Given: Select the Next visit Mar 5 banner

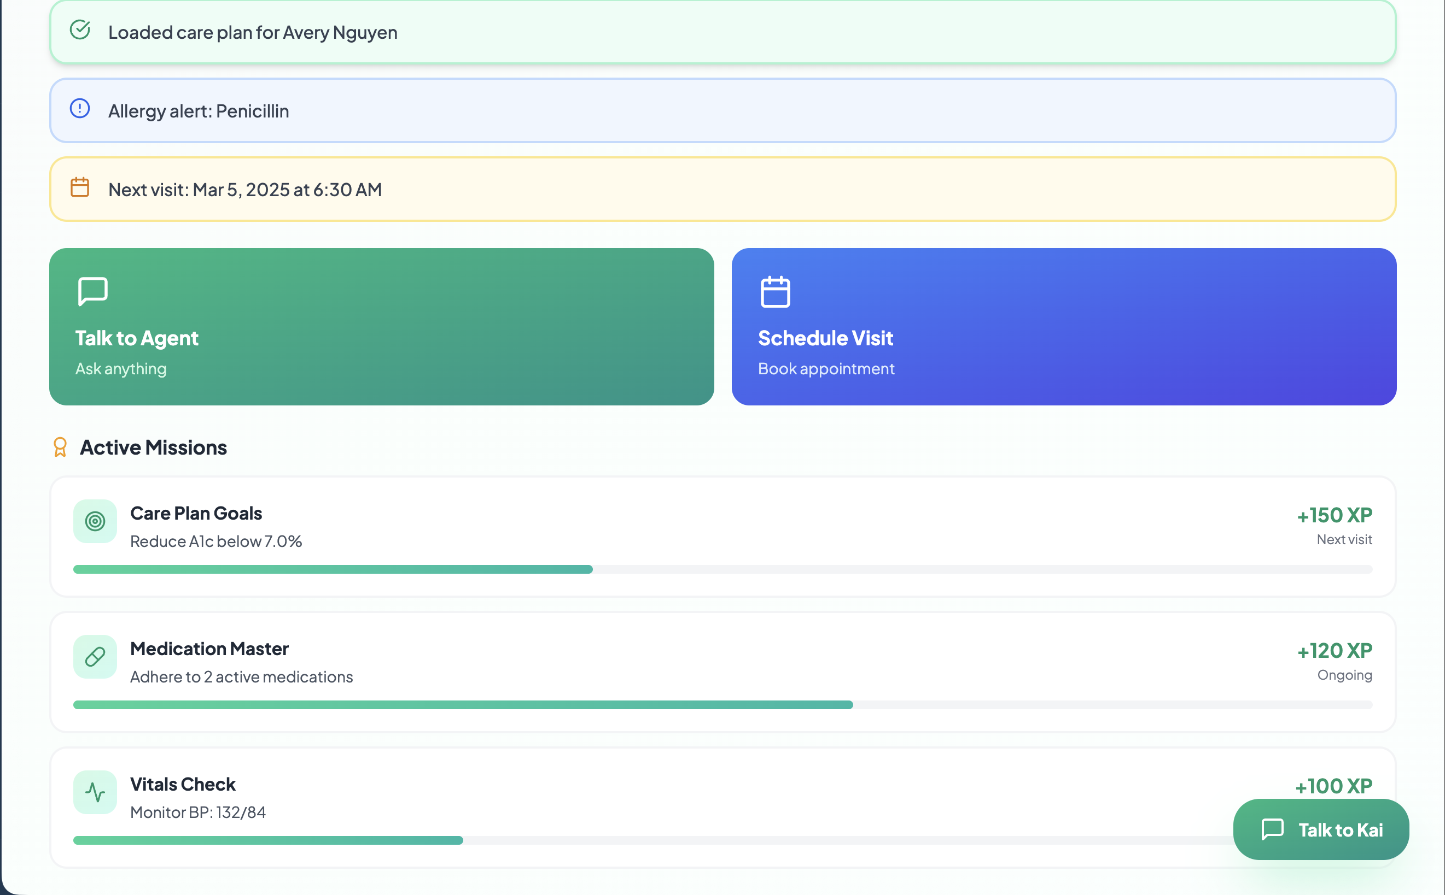Looking at the screenshot, I should (722, 190).
